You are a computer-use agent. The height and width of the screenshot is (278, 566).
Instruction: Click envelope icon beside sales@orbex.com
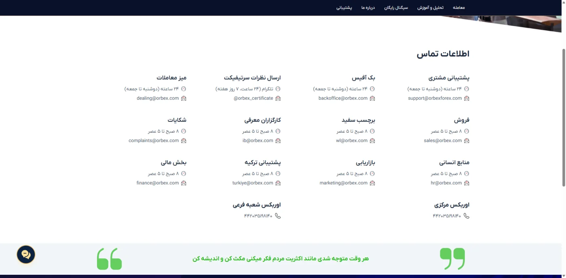[x=467, y=141]
